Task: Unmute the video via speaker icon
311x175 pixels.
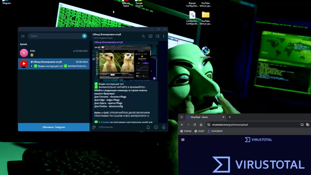Action: coord(103,47)
